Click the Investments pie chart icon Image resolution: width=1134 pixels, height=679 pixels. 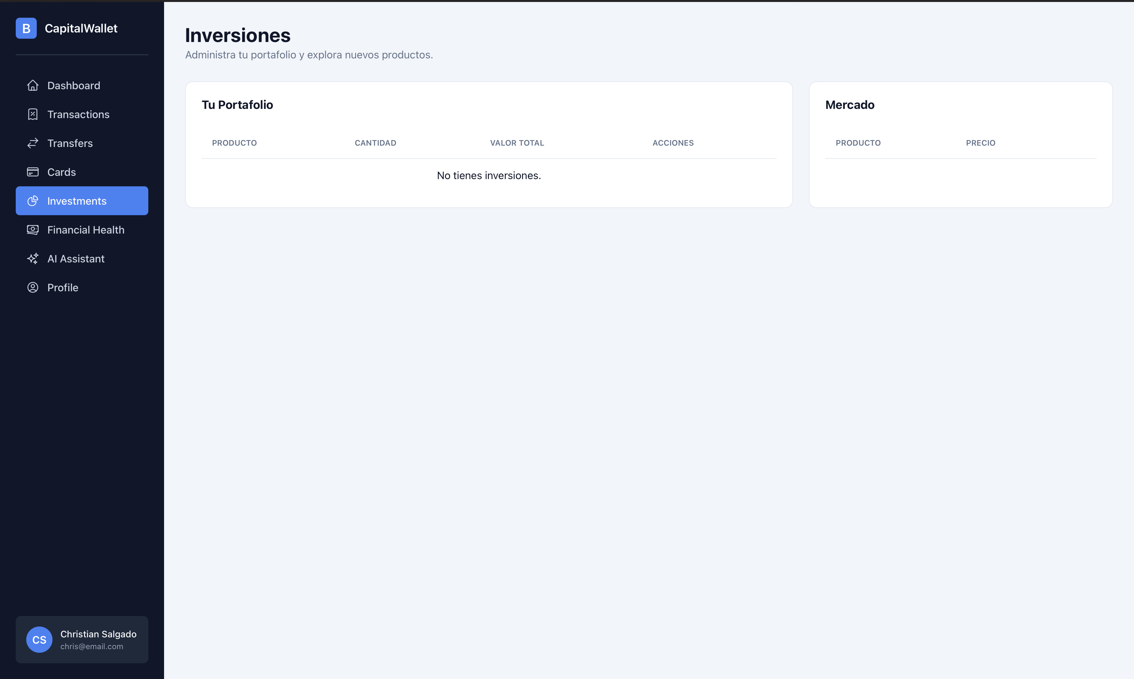point(32,201)
